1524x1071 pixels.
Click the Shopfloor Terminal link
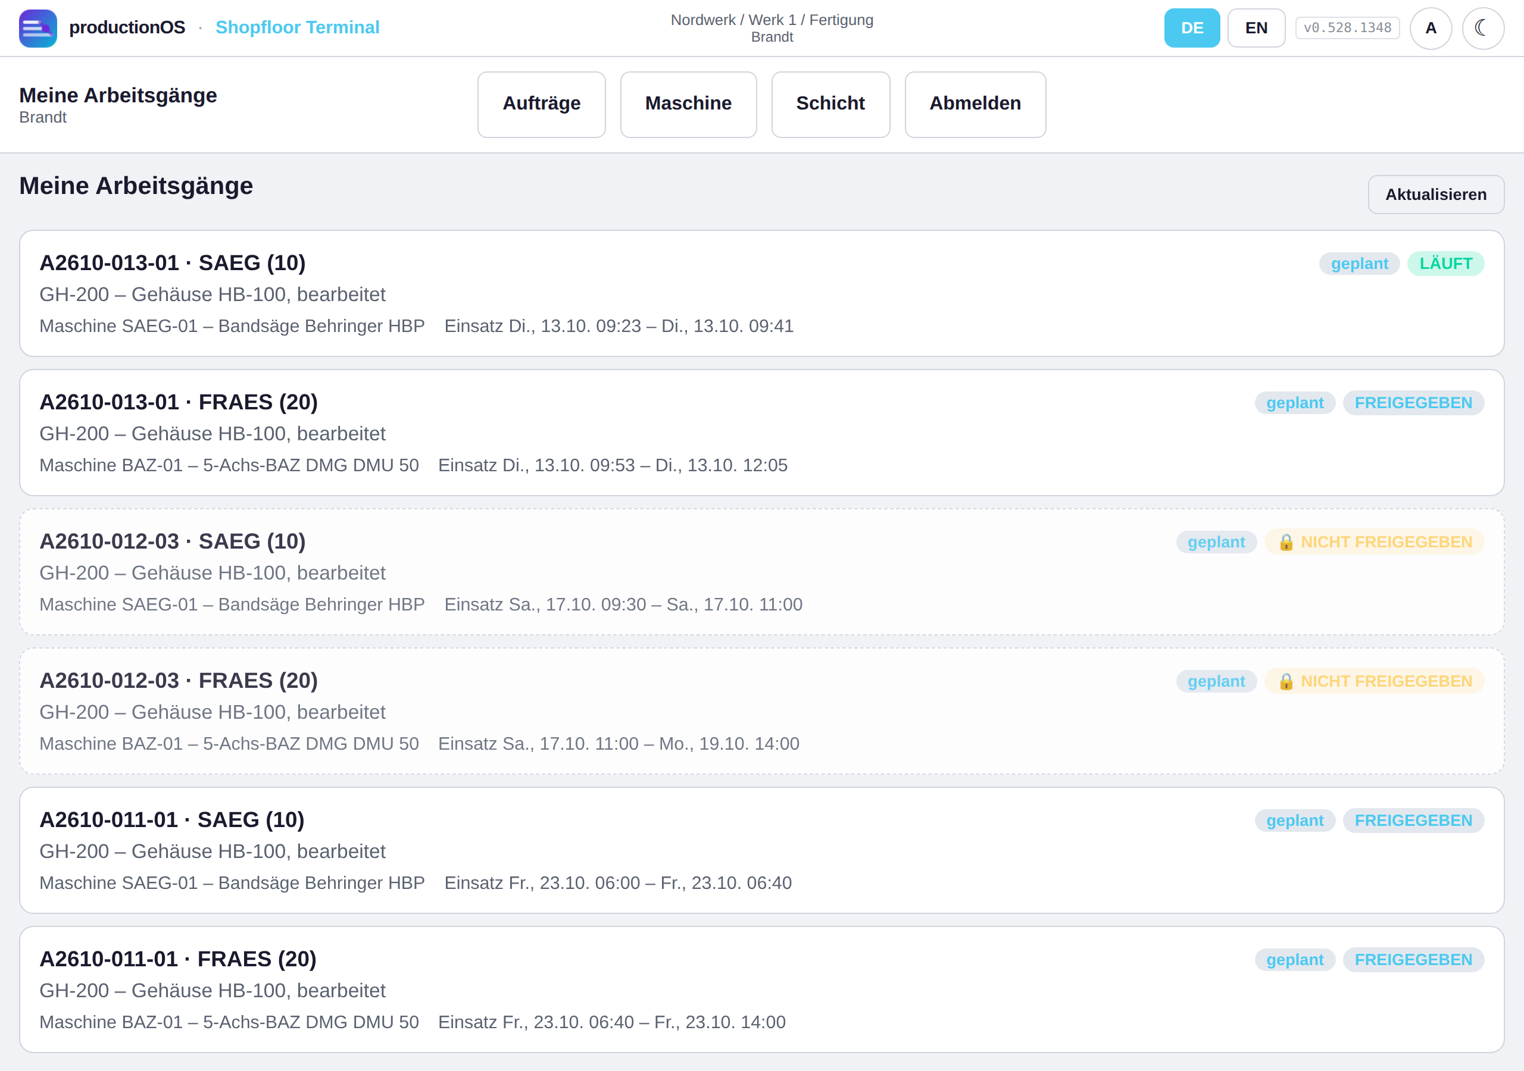(298, 27)
